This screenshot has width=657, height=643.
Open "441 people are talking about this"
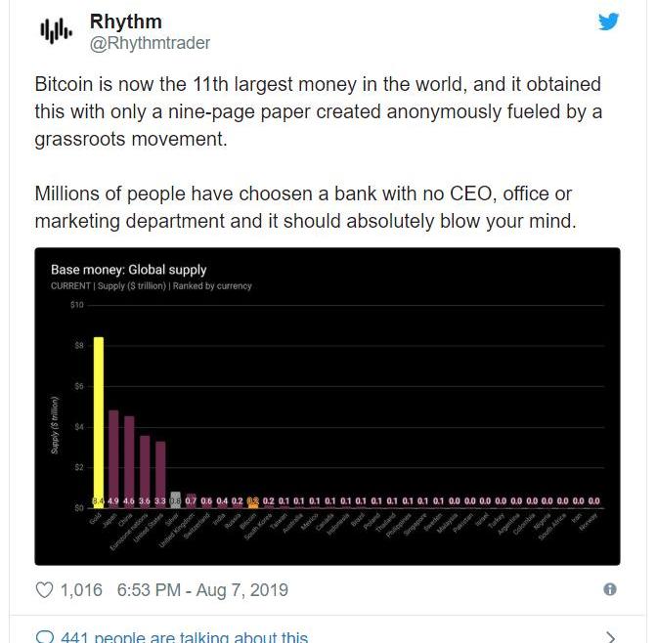click(184, 637)
